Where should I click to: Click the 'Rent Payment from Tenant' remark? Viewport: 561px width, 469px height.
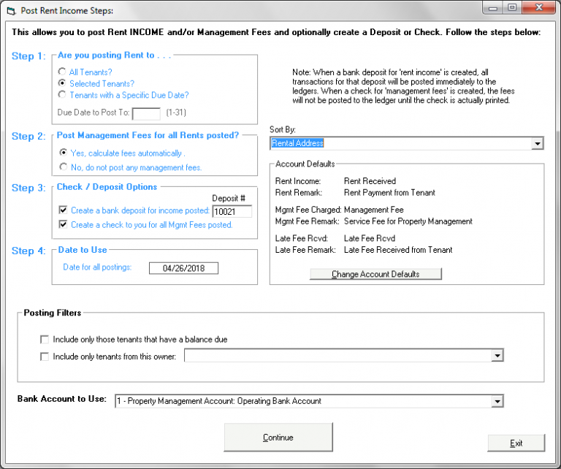point(389,192)
